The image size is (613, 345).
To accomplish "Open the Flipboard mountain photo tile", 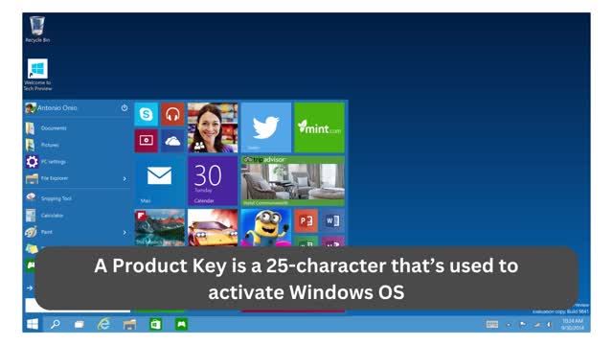I will 160,228.
